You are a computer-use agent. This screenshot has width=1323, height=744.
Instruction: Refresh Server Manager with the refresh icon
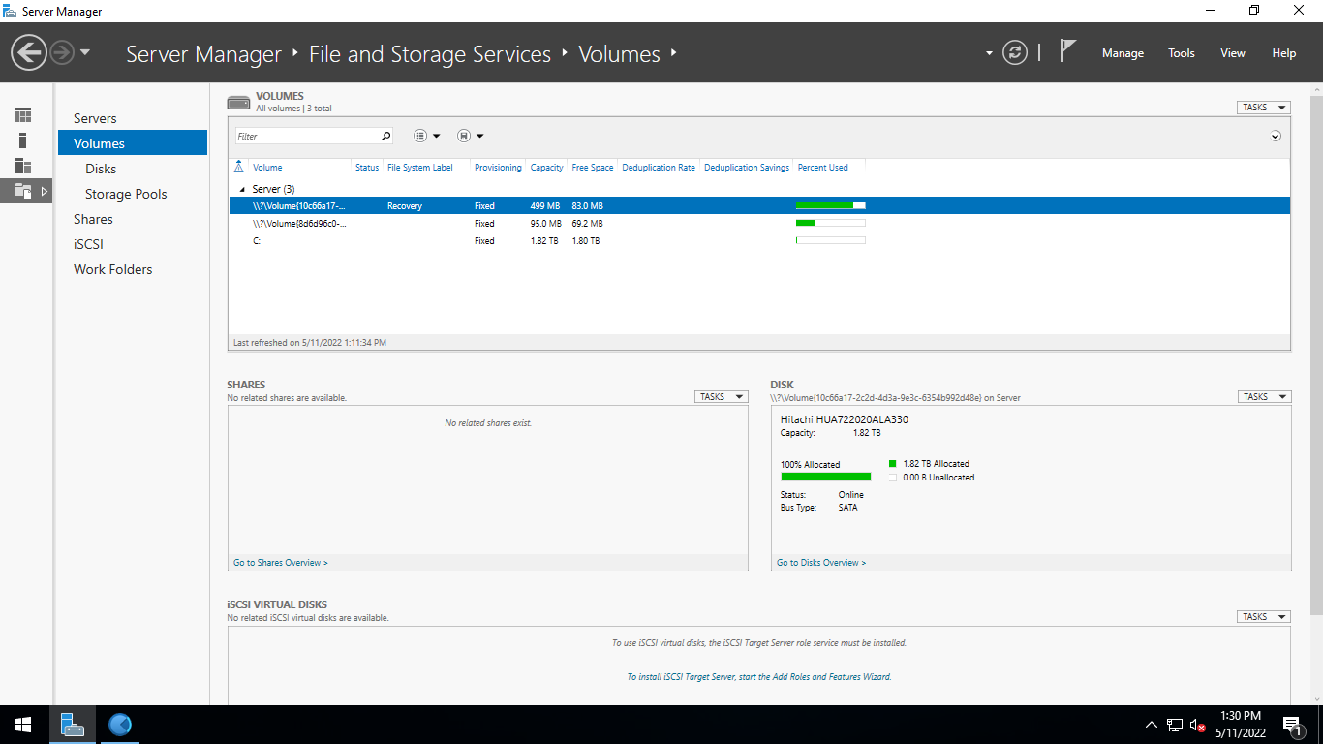[1014, 52]
